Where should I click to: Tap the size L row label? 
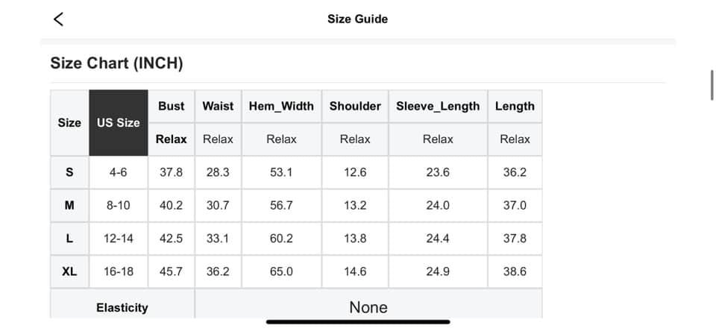tap(69, 239)
